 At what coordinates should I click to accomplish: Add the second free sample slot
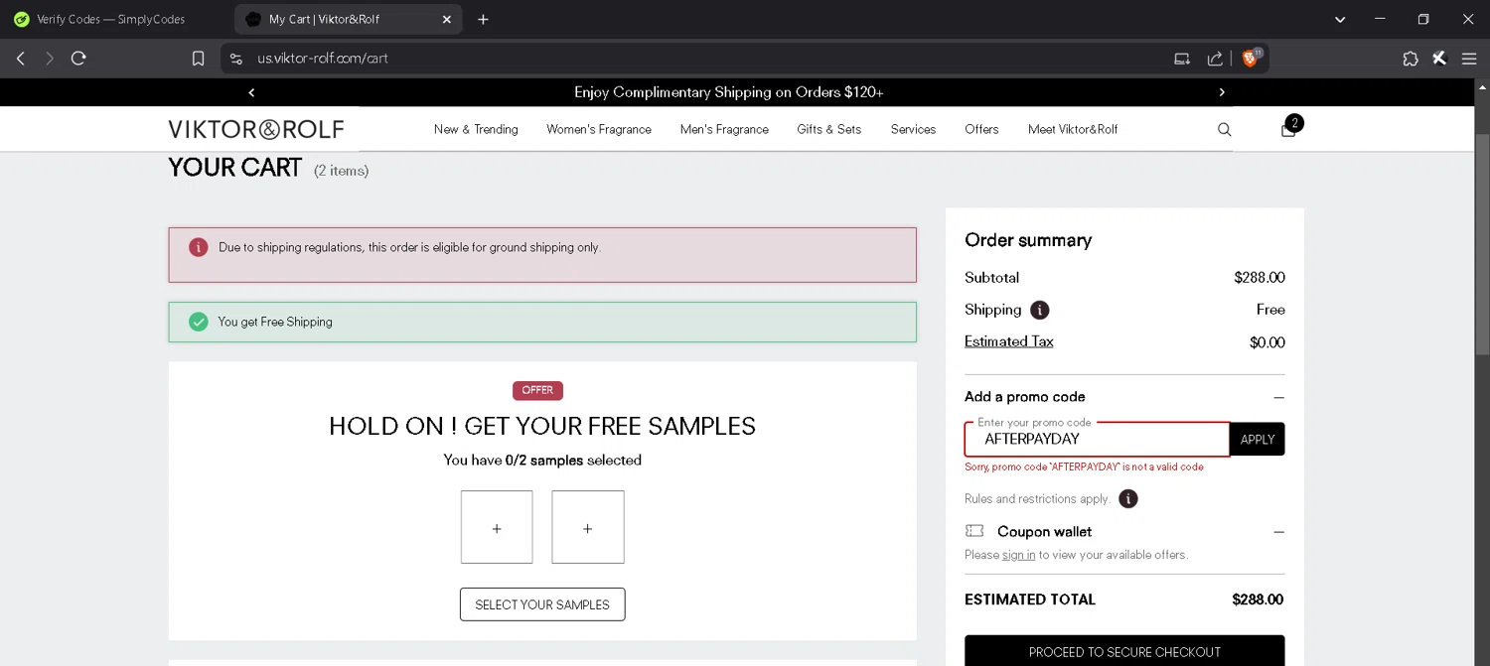[x=588, y=527]
